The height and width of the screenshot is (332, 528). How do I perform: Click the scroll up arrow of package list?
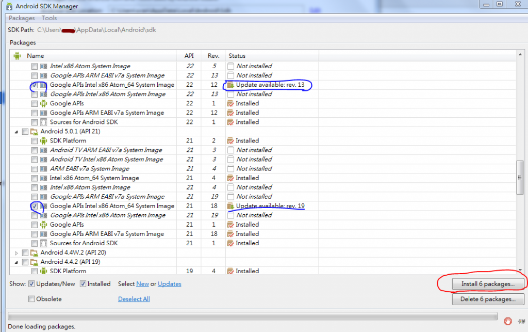pyautogui.click(x=520, y=54)
